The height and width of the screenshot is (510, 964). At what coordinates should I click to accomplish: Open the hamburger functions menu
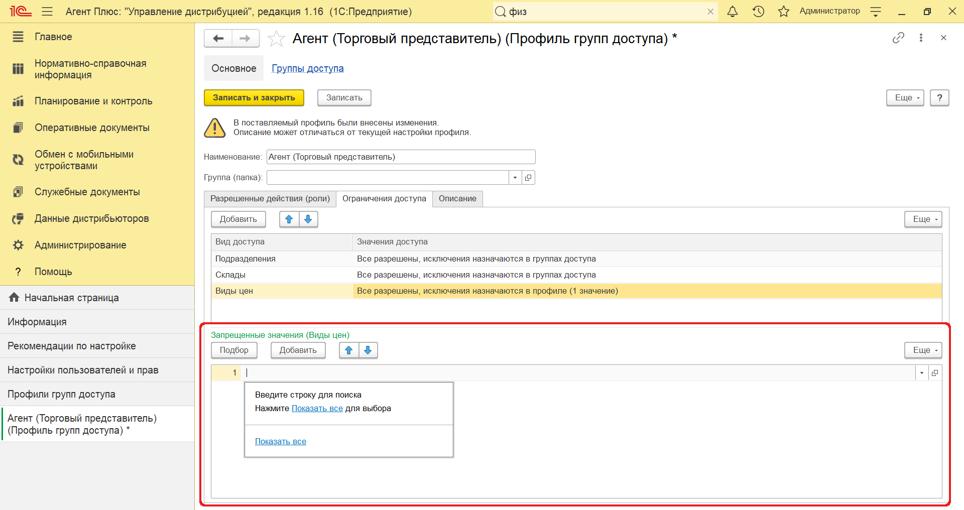(47, 11)
